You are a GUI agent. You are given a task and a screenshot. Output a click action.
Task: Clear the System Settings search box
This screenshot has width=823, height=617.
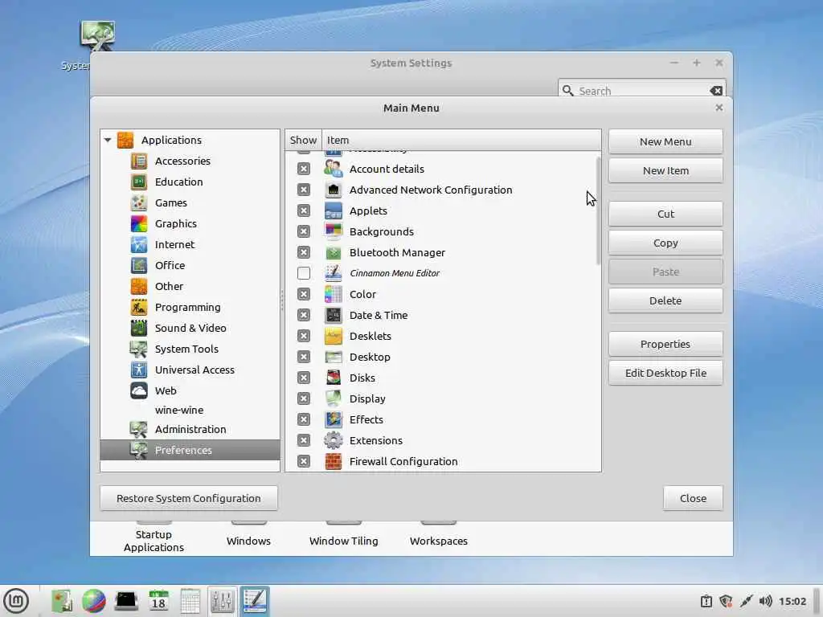pyautogui.click(x=716, y=91)
